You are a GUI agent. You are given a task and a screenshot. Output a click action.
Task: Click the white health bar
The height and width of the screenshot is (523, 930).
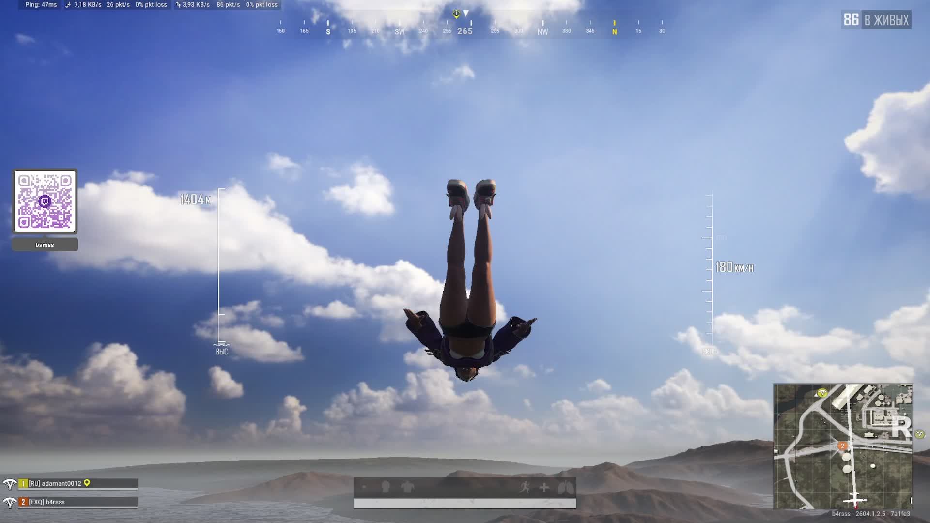pos(465,504)
